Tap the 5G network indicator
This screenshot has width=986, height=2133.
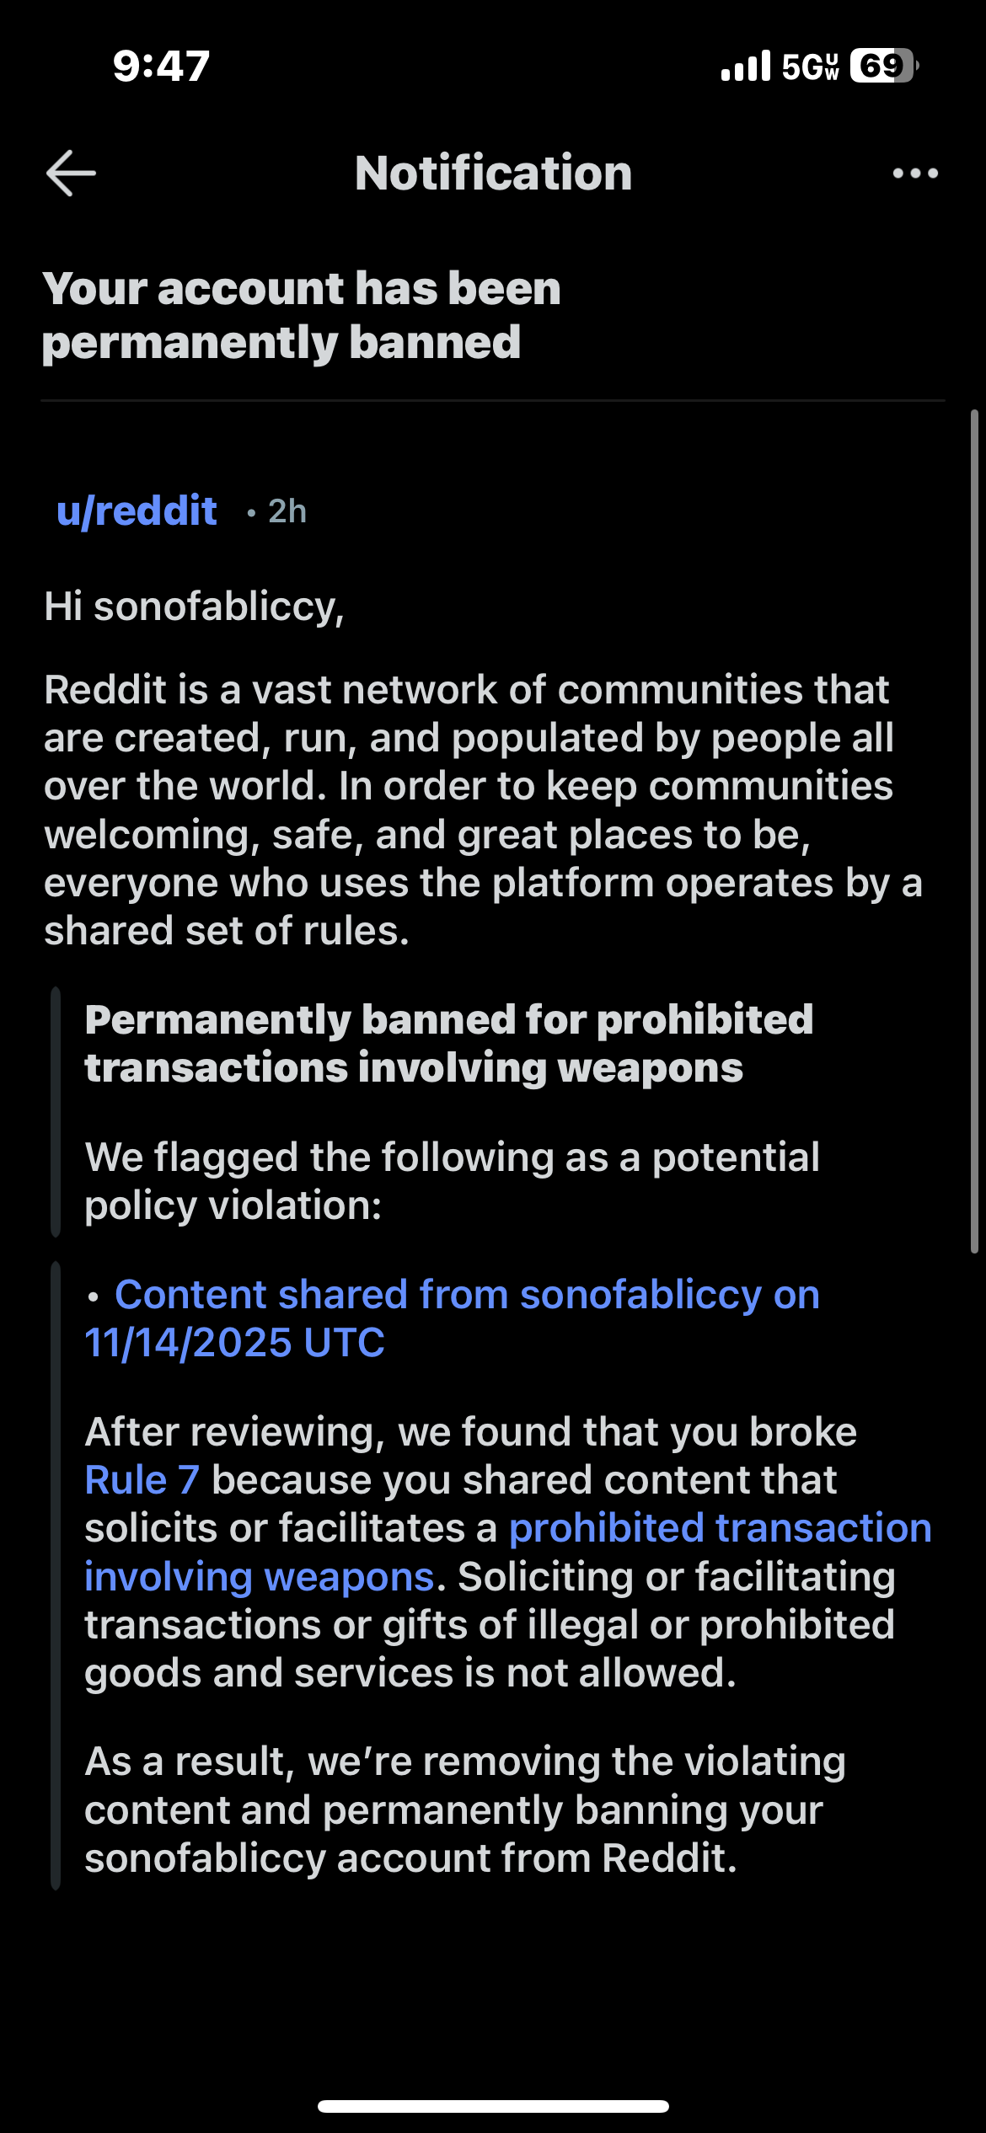[809, 67]
